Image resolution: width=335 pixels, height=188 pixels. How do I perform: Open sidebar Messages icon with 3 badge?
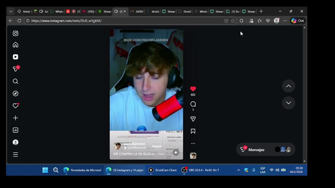(x=16, y=69)
